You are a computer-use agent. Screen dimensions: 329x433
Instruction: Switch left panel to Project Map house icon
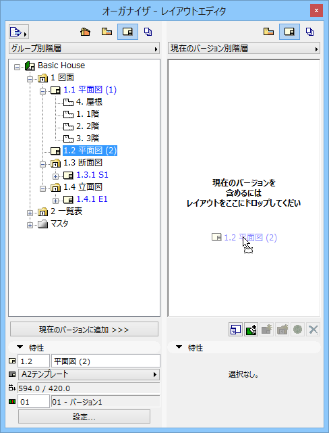pyautogui.click(x=86, y=32)
